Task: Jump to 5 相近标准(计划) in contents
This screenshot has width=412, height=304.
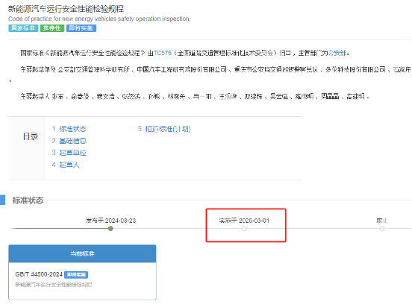Action: (x=164, y=129)
